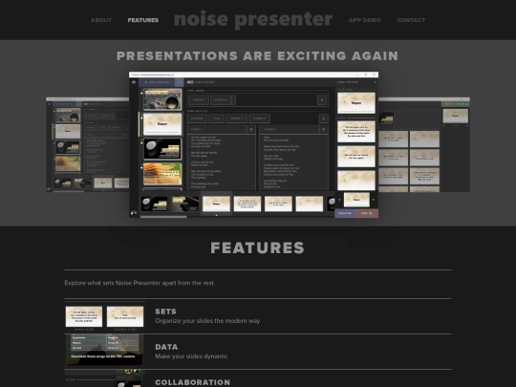Click the blue Preview button in center window

tap(345, 213)
